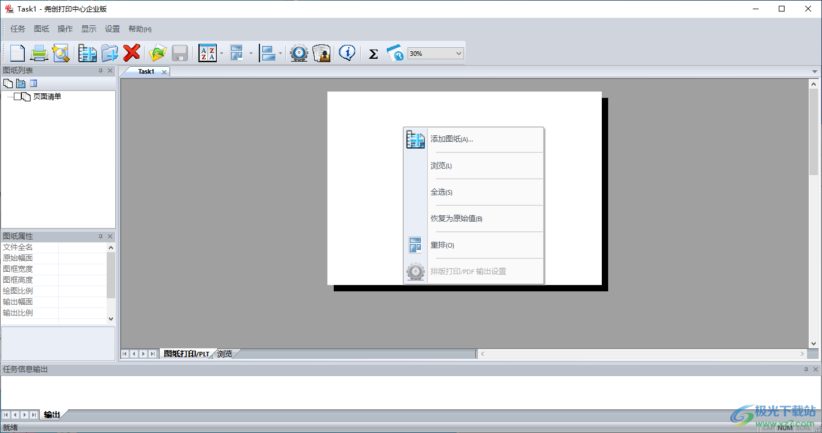The width and height of the screenshot is (822, 433).
Task: Pin the 图纸列表 panel
Action: coord(100,71)
